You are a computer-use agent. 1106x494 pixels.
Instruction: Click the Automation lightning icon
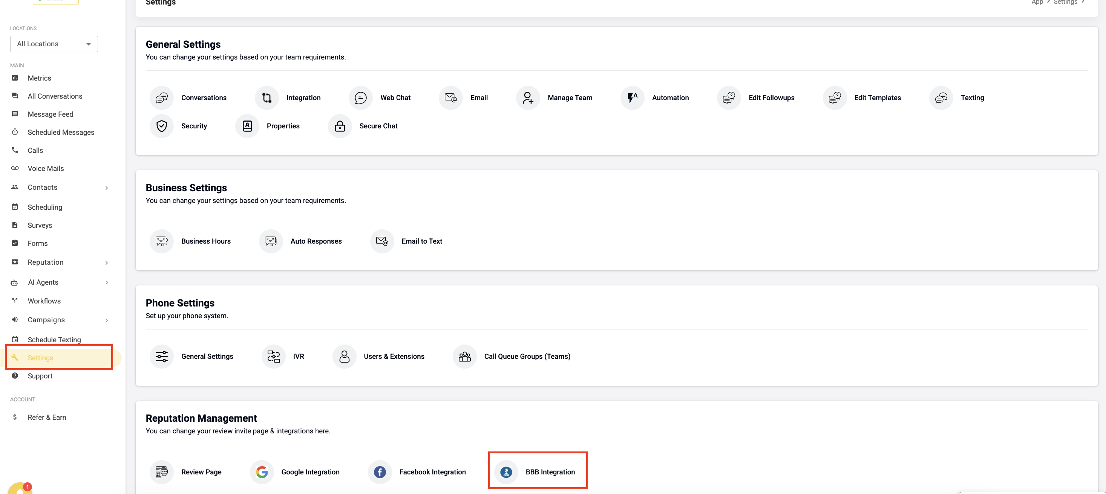[x=632, y=98]
